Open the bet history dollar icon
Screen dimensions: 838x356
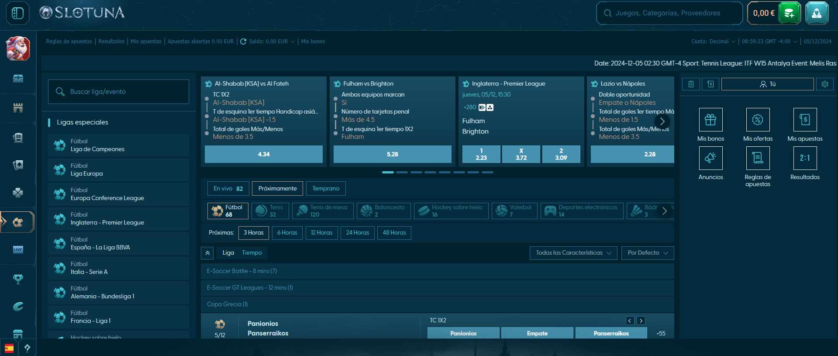point(710,84)
